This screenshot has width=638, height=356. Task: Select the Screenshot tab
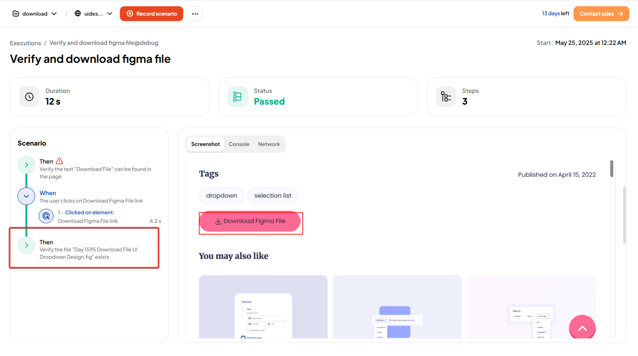click(x=206, y=144)
